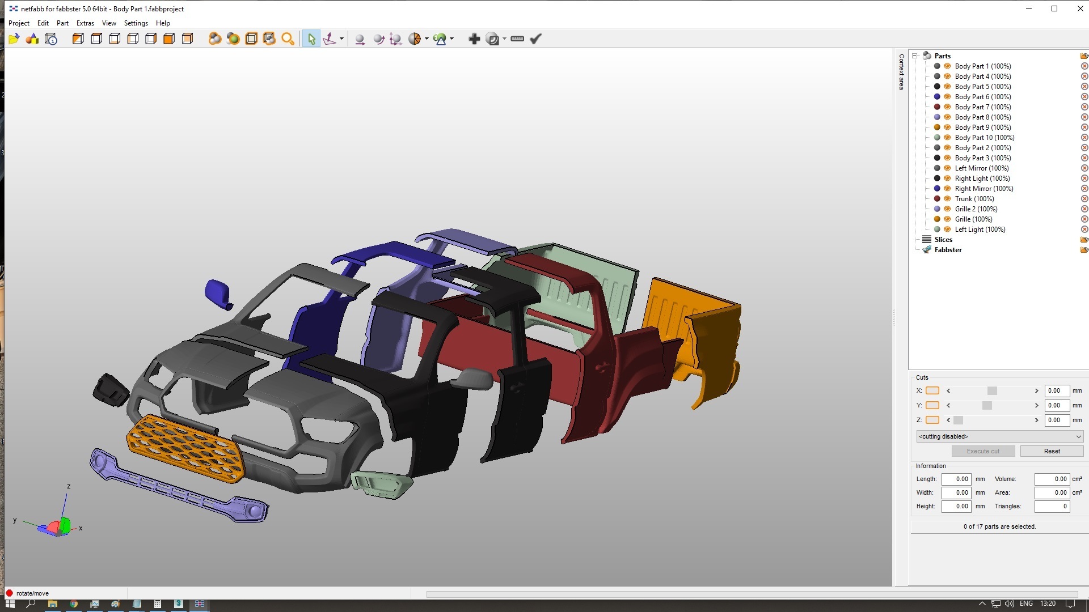Image resolution: width=1089 pixels, height=612 pixels.
Task: Open the Project menu
Action: [19, 23]
